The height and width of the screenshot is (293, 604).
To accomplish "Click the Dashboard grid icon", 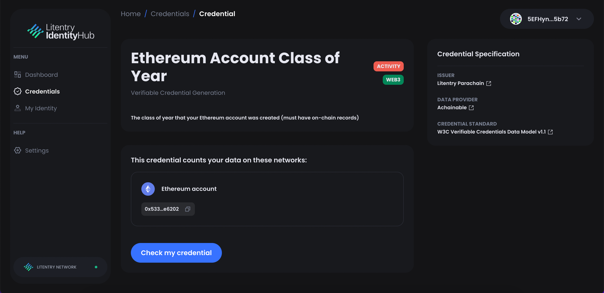I will tap(18, 75).
